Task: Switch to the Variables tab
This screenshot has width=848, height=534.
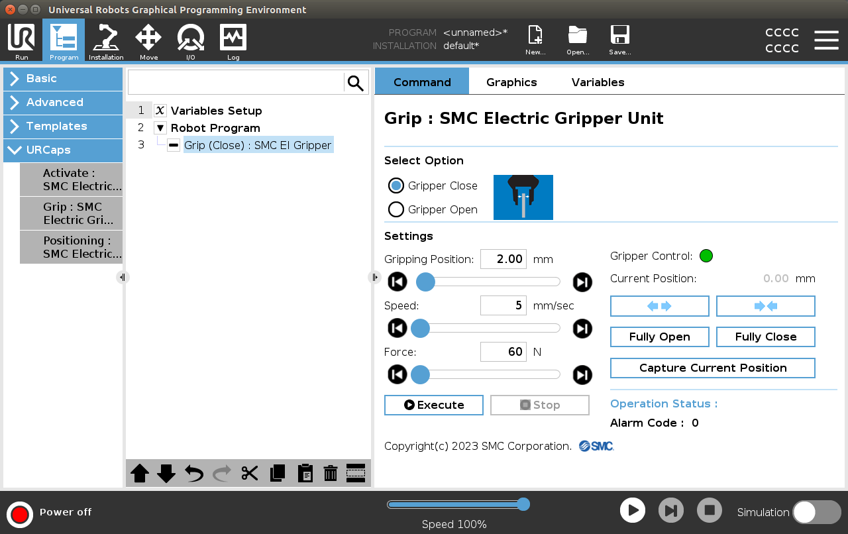Action: point(598,82)
